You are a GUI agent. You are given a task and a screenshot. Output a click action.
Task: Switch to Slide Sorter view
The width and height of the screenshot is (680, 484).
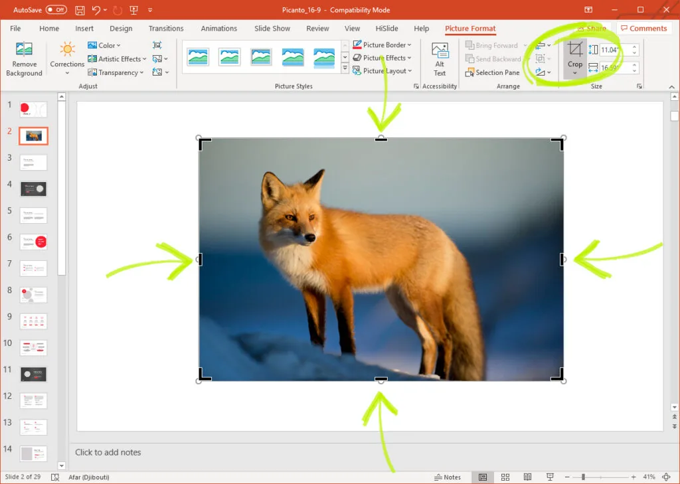(x=505, y=477)
